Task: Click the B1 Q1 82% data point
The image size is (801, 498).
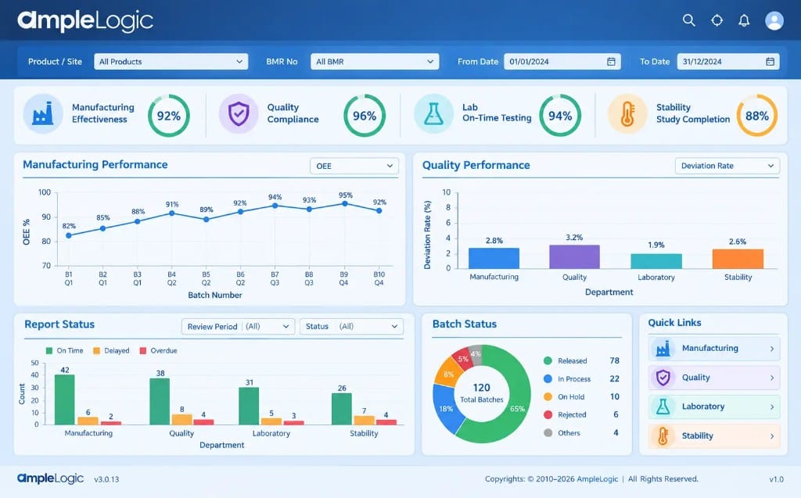Action: [x=69, y=235]
